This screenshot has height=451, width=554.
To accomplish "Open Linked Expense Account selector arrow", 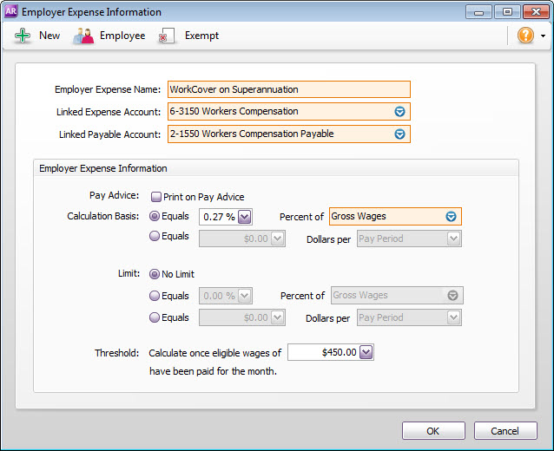I will click(x=399, y=112).
